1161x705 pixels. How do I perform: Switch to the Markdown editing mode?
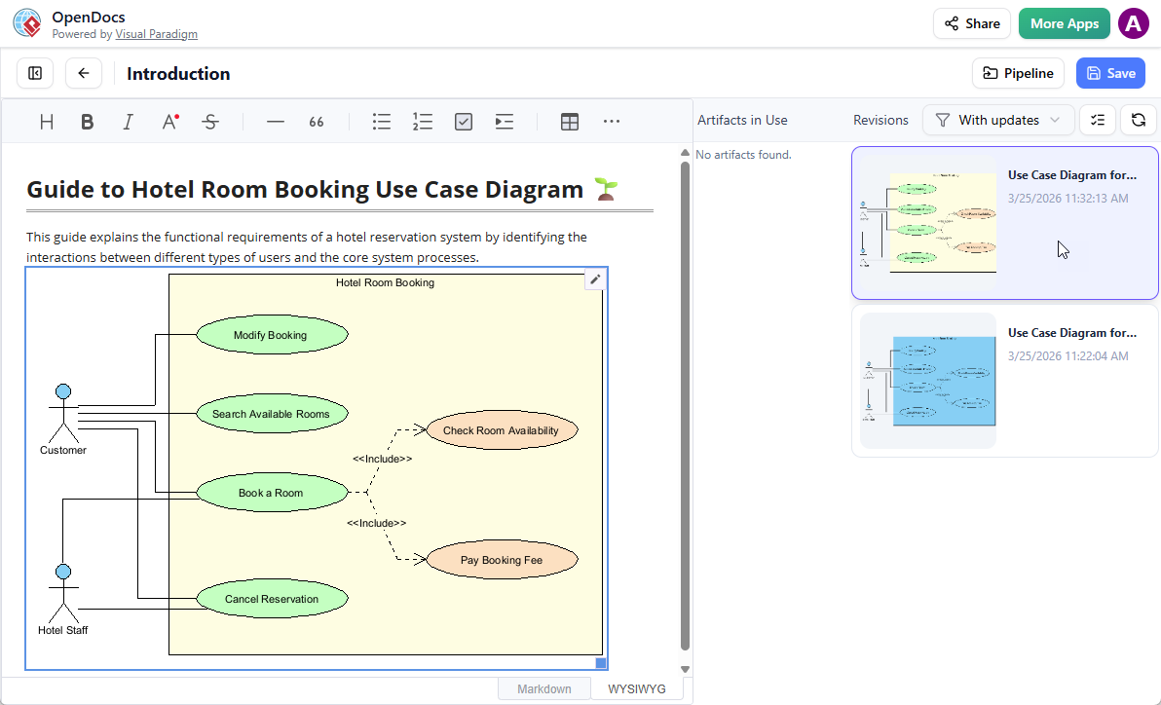click(x=543, y=688)
